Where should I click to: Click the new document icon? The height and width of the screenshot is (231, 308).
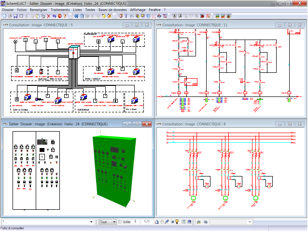pos(4,16)
